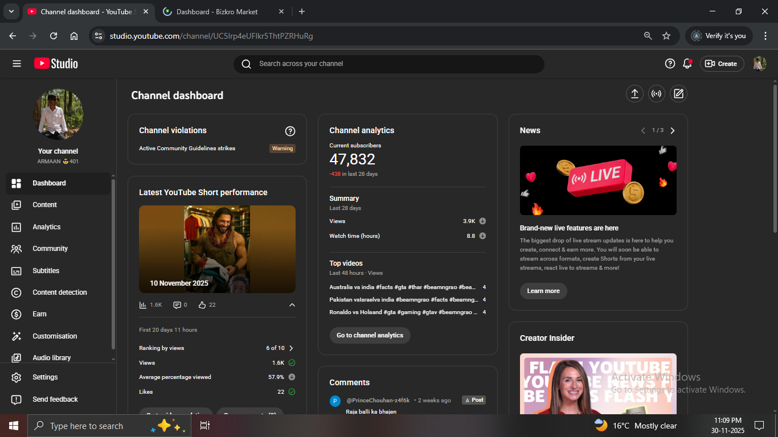
Task: Switch to Dashboard - Bizkro Market tab
Action: 216,11
